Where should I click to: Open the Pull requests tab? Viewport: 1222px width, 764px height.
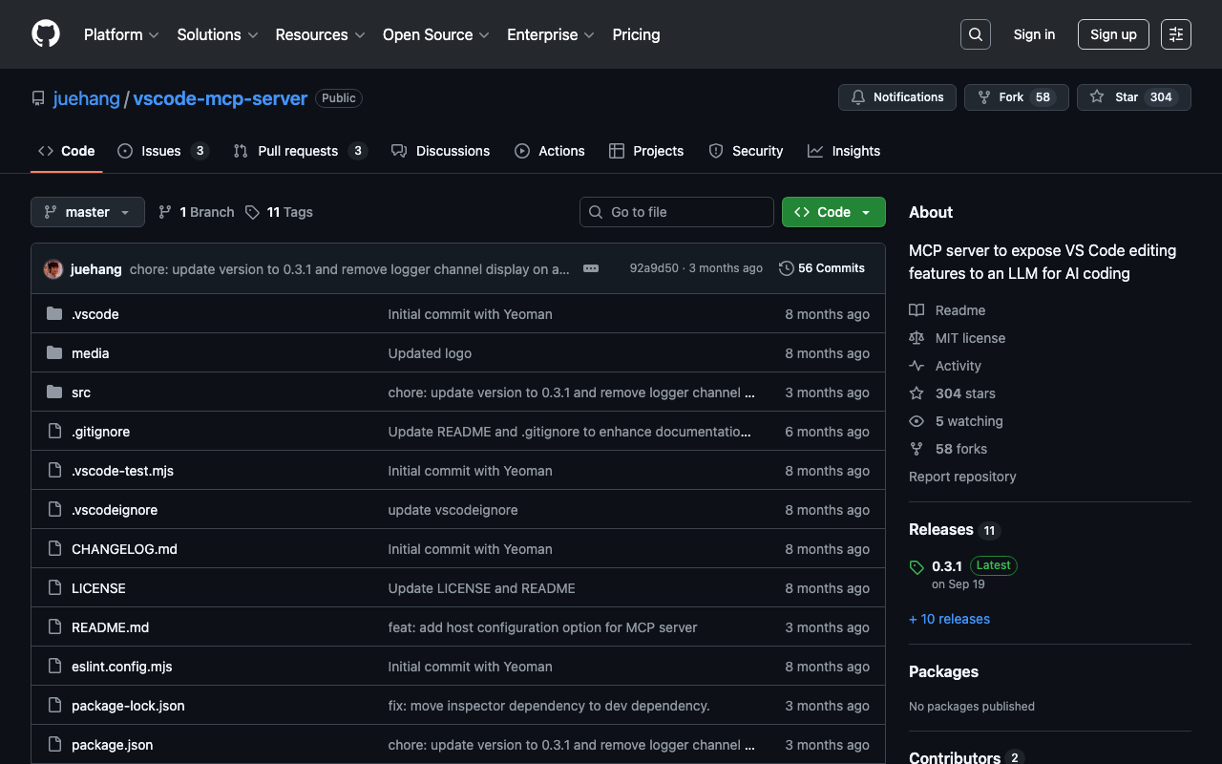(x=299, y=151)
